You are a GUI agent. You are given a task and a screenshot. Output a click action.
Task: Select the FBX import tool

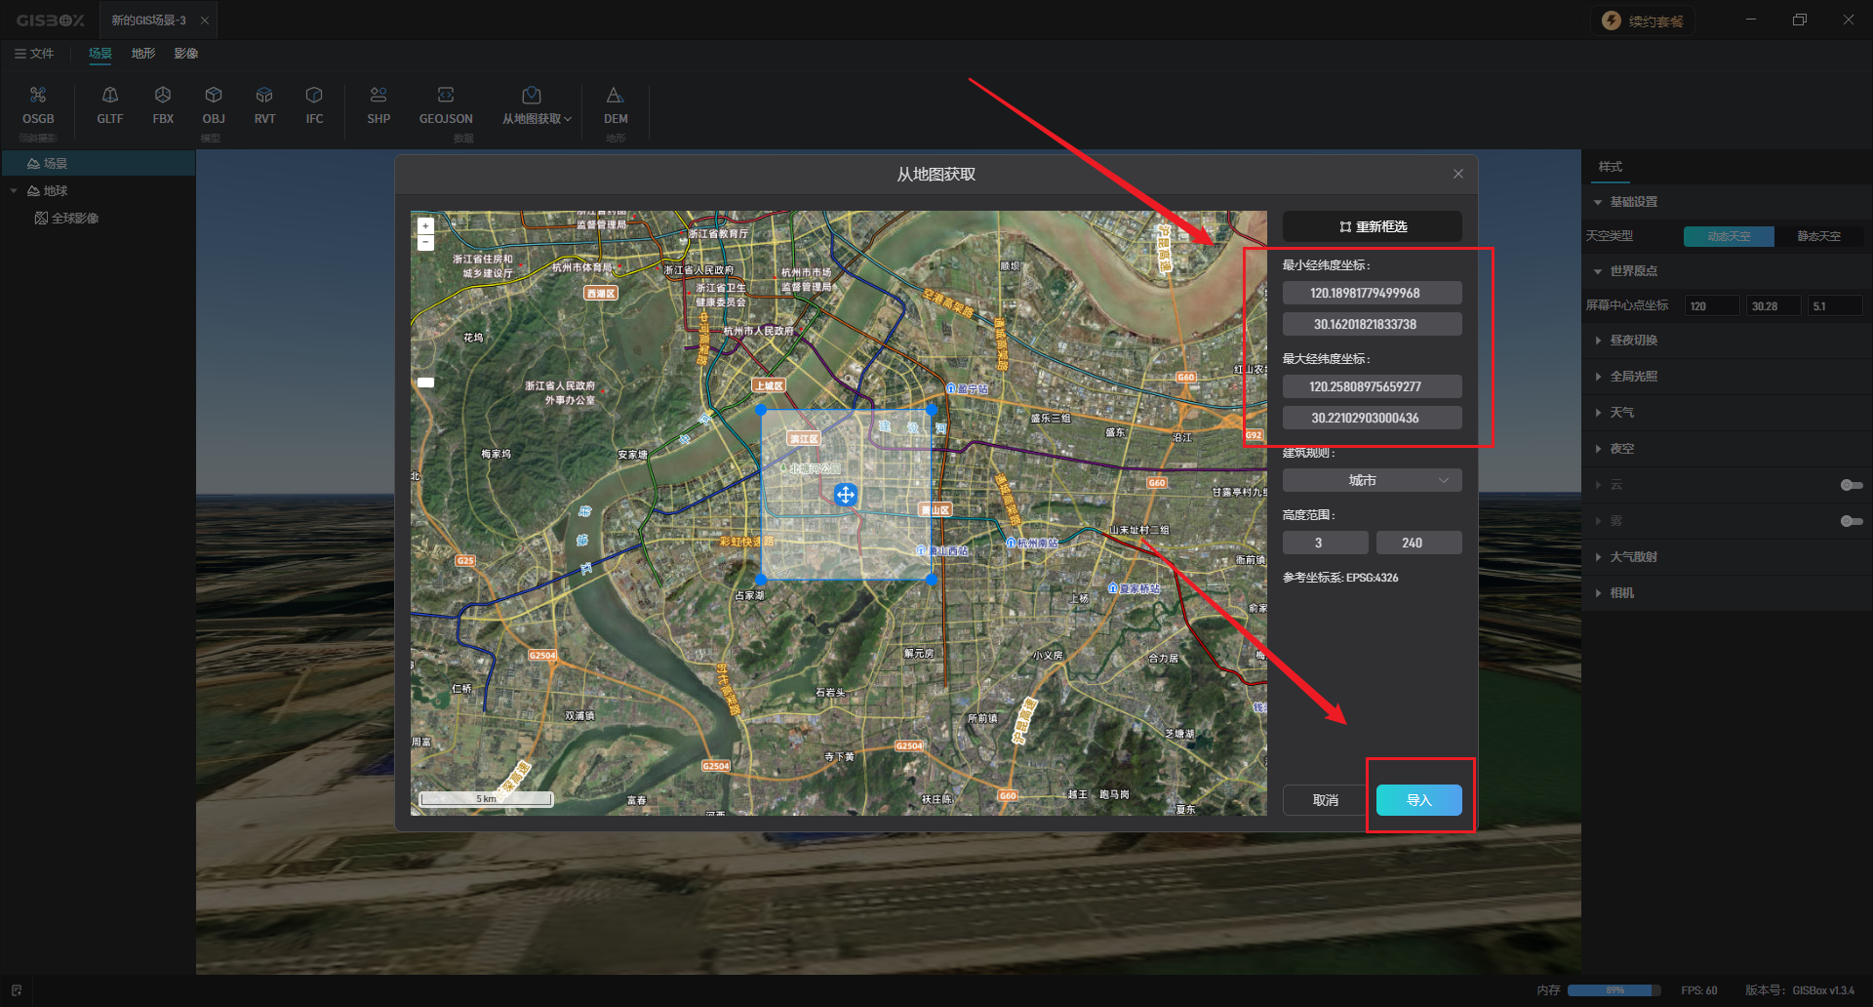click(163, 105)
